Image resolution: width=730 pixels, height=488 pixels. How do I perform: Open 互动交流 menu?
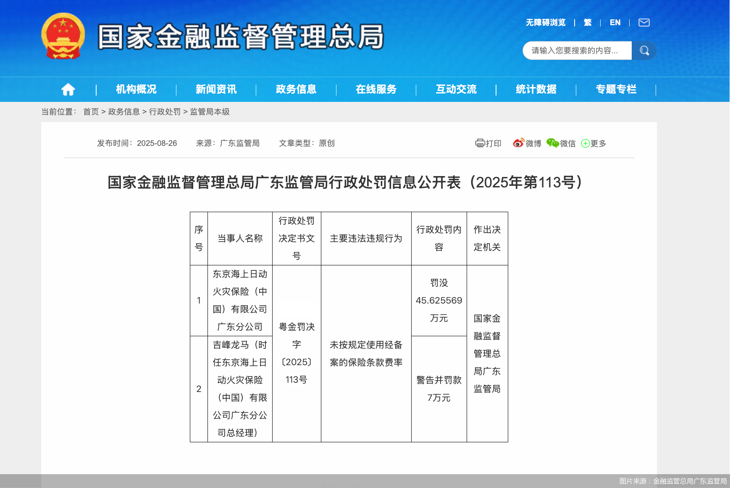click(x=456, y=89)
